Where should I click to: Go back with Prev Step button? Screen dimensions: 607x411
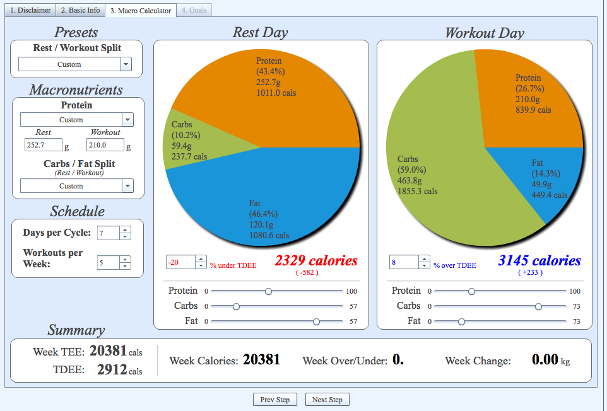point(275,400)
